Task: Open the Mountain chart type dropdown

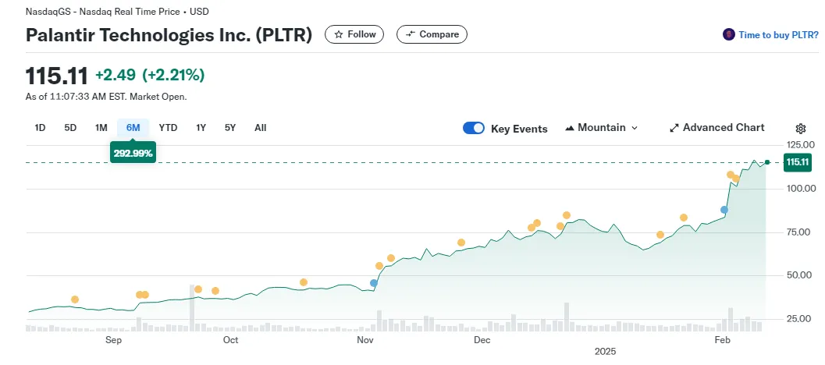Action: (x=602, y=128)
